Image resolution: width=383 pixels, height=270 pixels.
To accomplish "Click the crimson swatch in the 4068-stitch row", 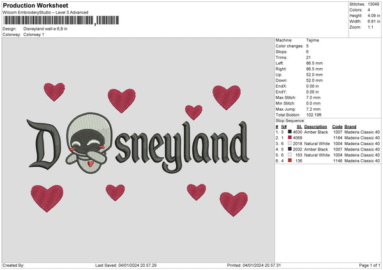I will (290, 138).
